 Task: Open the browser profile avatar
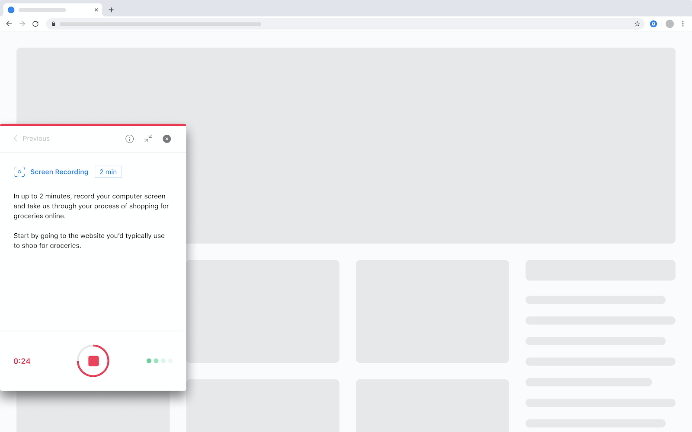[x=670, y=24]
